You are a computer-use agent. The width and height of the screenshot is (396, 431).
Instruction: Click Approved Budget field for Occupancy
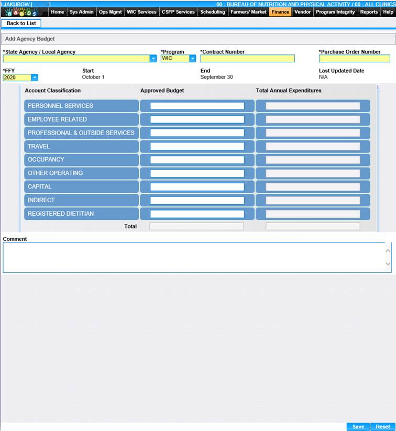pyautogui.click(x=197, y=160)
